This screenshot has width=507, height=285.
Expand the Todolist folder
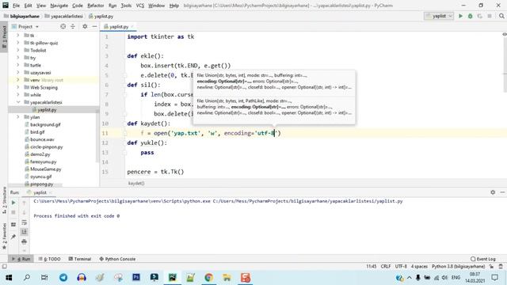click(x=18, y=50)
